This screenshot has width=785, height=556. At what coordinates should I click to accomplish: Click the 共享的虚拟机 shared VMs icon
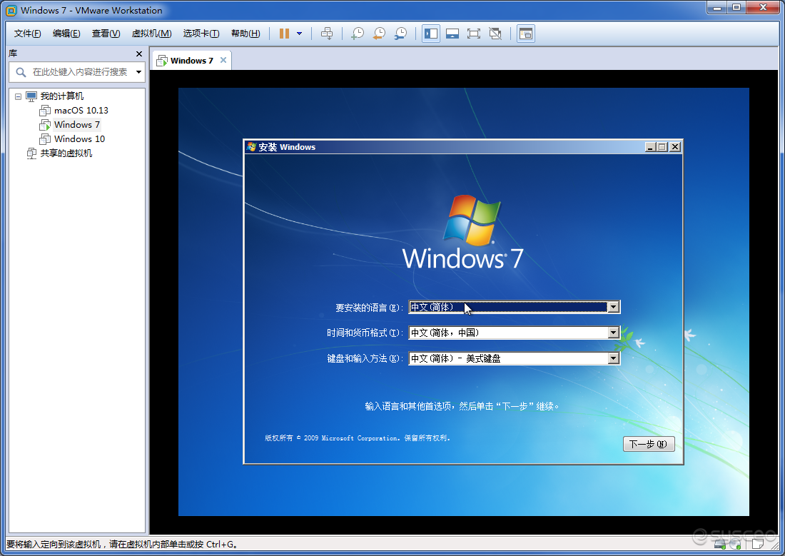(31, 153)
